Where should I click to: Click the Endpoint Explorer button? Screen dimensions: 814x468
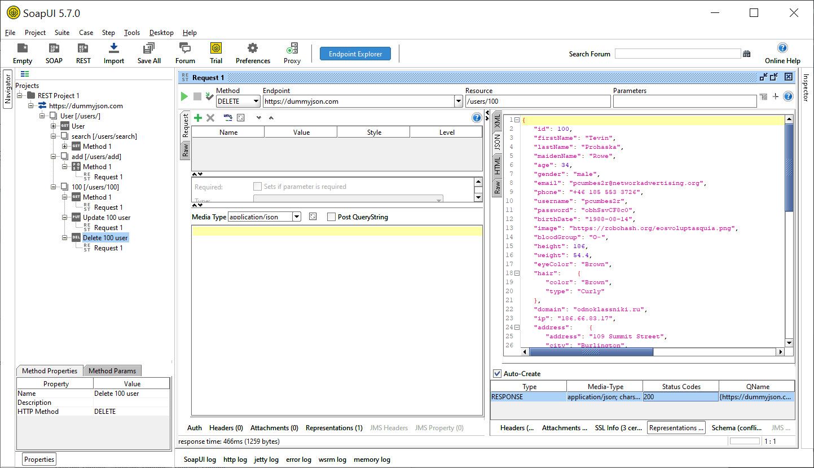[x=355, y=54]
